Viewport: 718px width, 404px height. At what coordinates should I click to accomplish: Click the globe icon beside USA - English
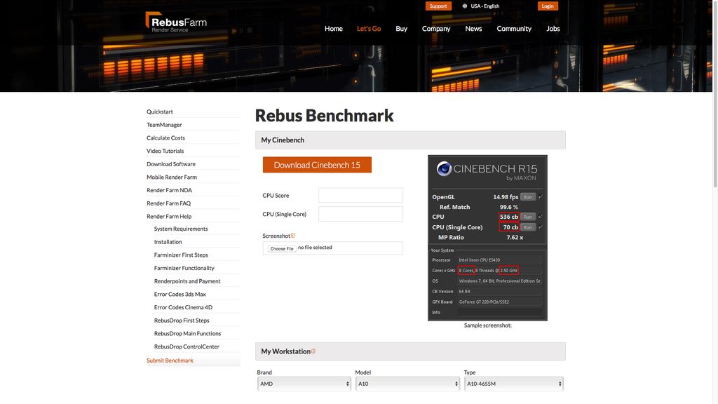[463, 5]
